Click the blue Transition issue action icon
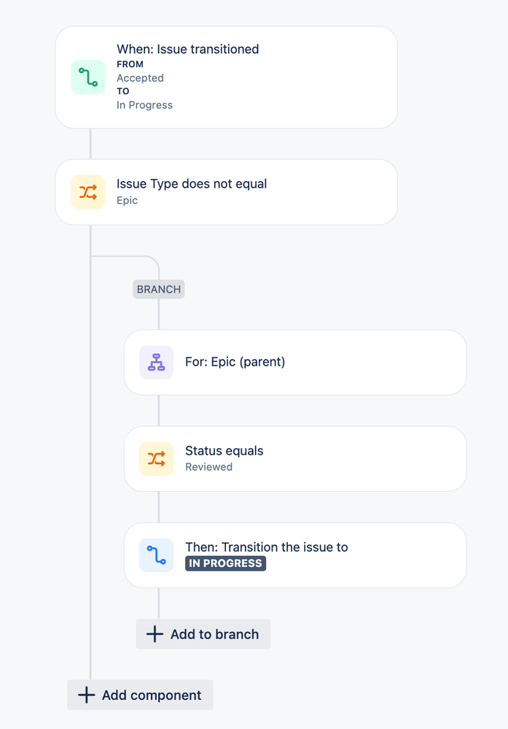The image size is (508, 729). pos(155,555)
